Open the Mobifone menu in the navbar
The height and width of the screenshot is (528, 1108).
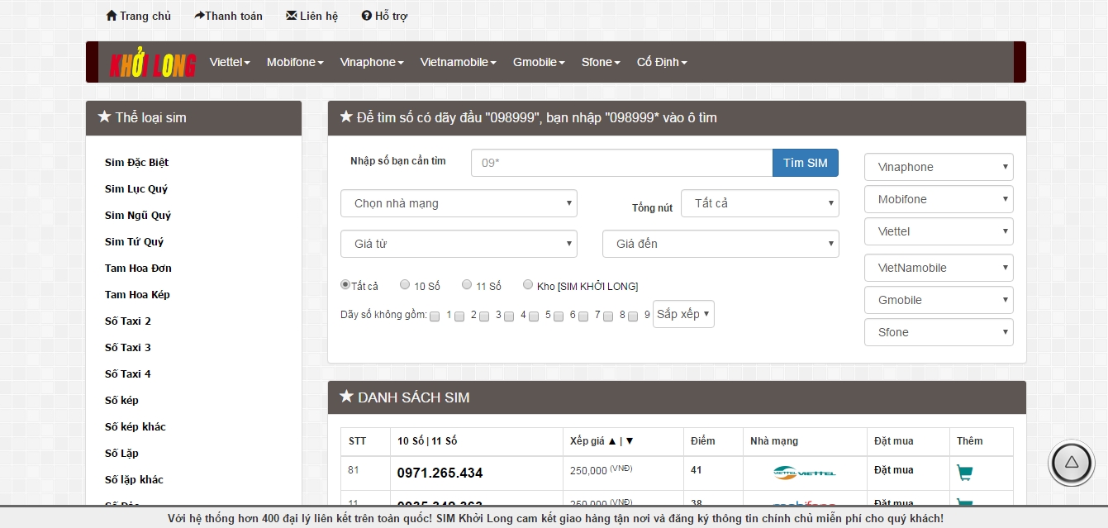(x=295, y=62)
